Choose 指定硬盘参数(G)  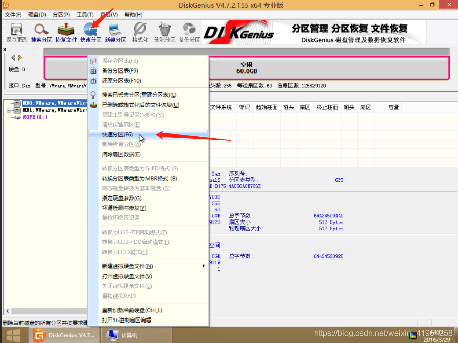click(122, 198)
